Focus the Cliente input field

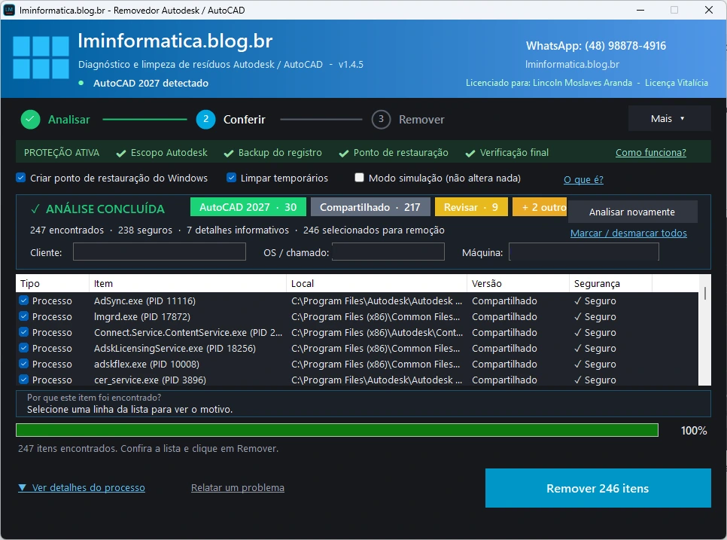pyautogui.click(x=160, y=252)
